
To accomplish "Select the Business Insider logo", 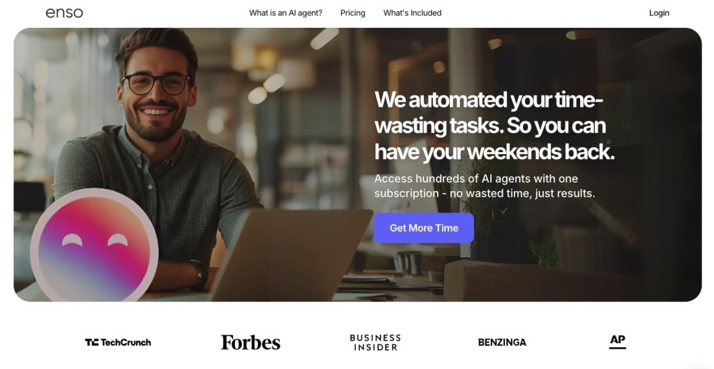I will 375,342.
